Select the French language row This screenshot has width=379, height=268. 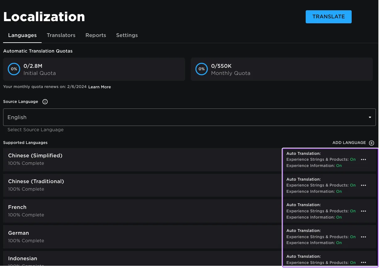pyautogui.click(x=189, y=211)
